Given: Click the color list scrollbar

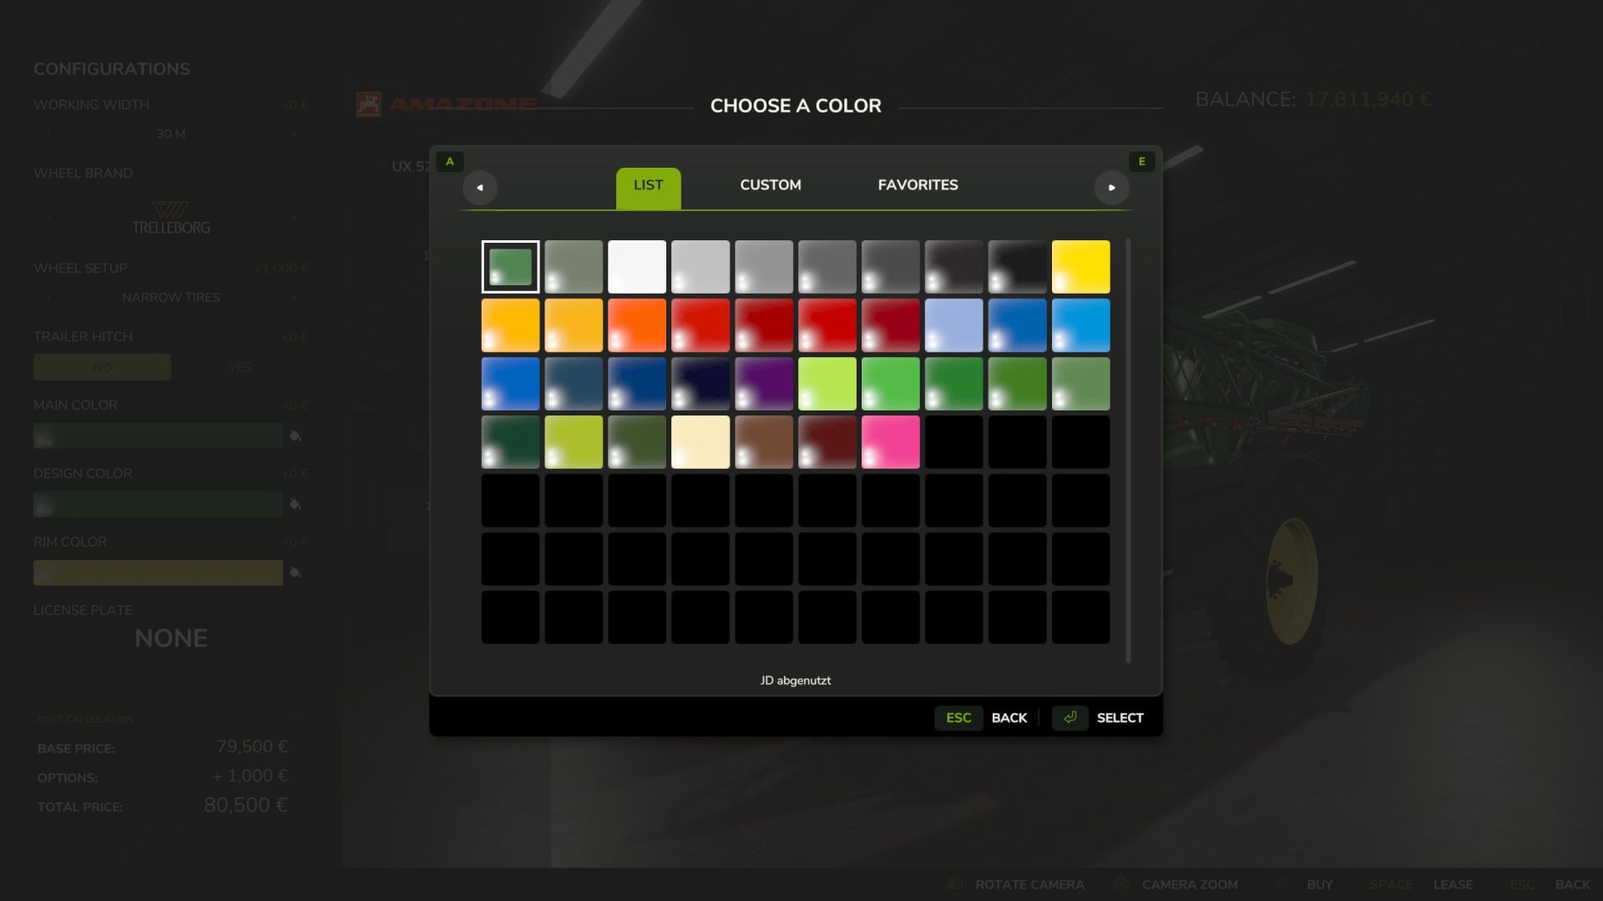Looking at the screenshot, I should click(x=1128, y=450).
